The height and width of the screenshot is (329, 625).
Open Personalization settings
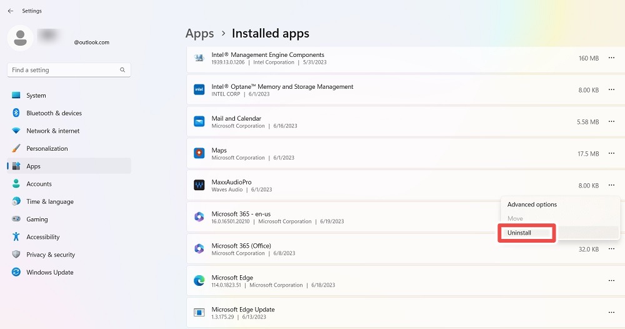pyautogui.click(x=69, y=148)
